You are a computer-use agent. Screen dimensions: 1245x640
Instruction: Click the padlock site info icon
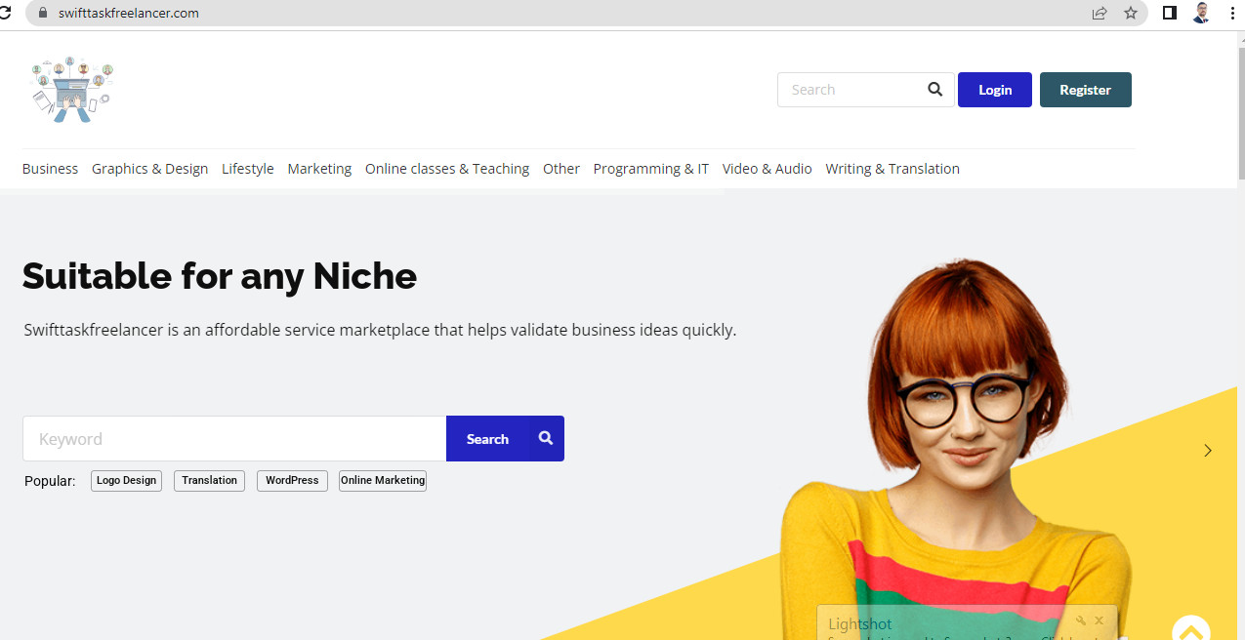[x=42, y=13]
